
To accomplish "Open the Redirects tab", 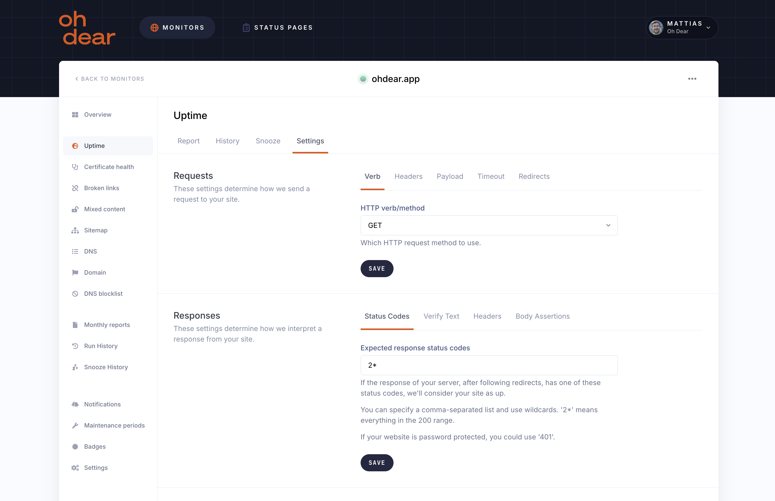I will (x=534, y=176).
